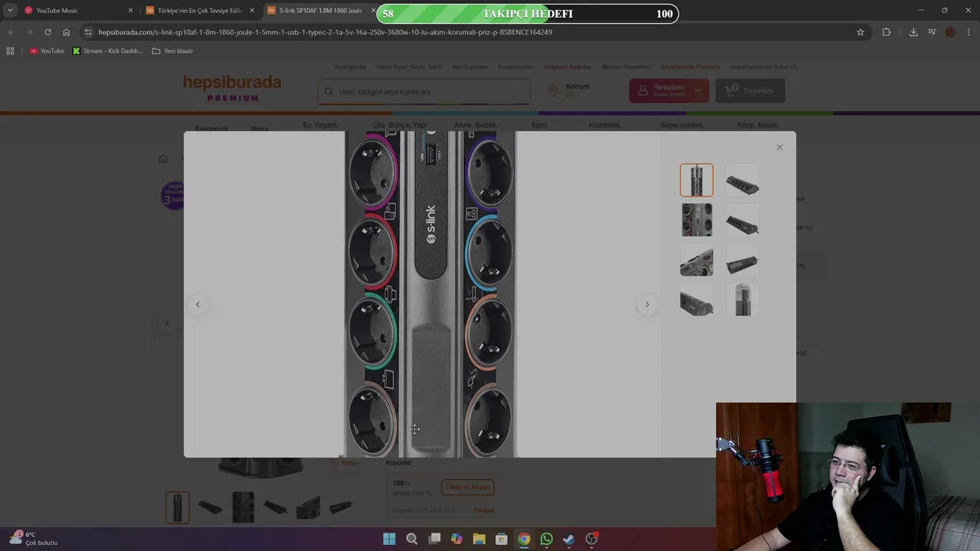Open the YouTube bookmark
This screenshot has width=980, height=551.
[x=47, y=51]
